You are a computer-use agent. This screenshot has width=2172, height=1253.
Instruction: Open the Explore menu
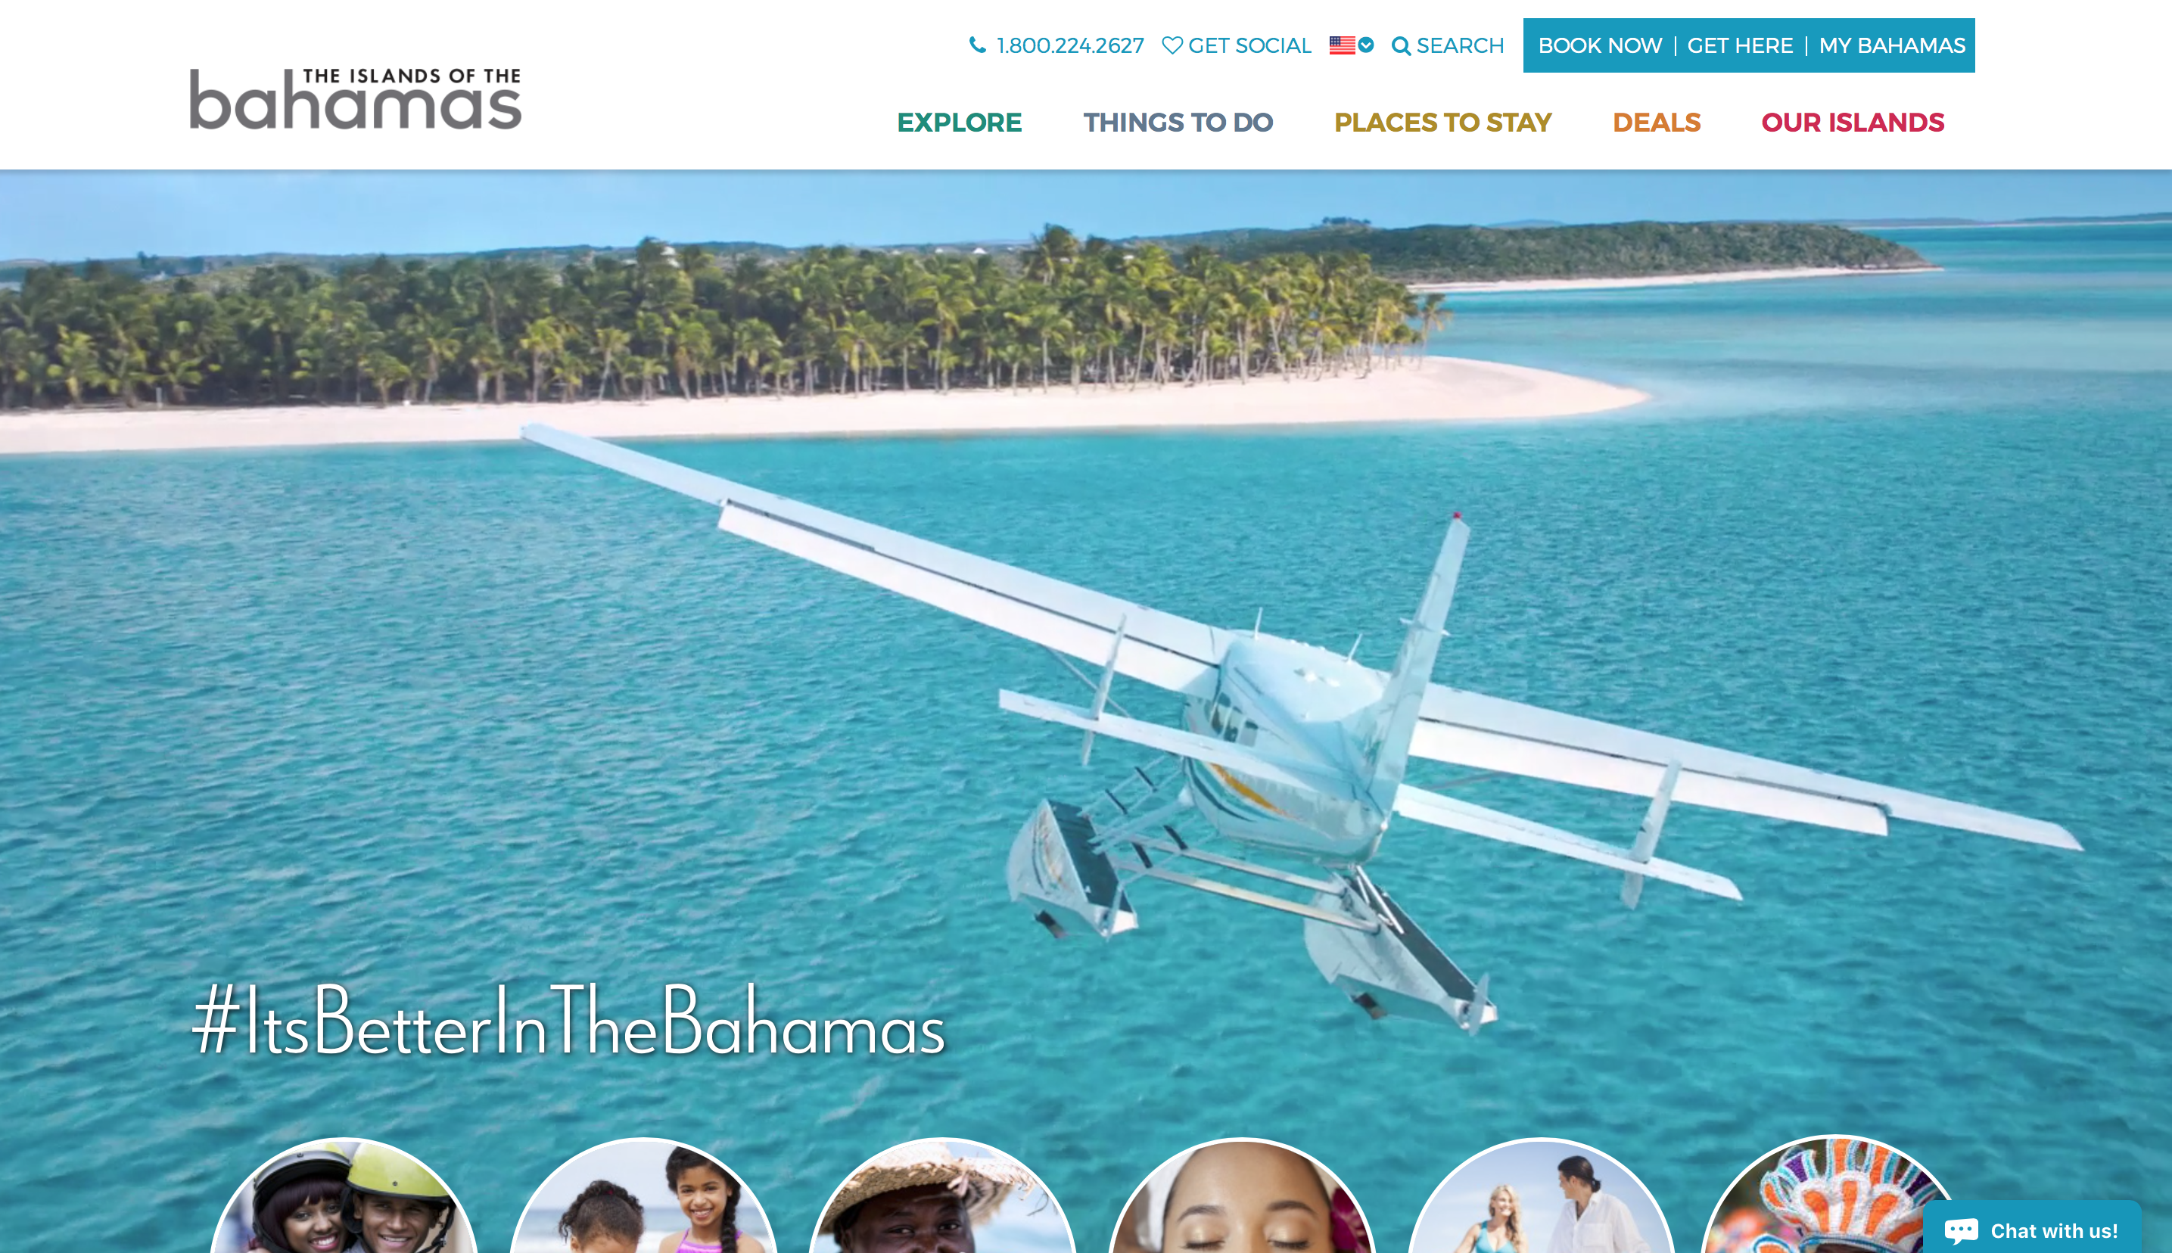pyautogui.click(x=960, y=123)
